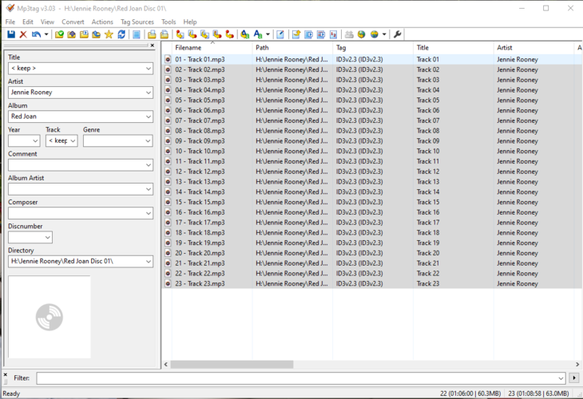Click the Paste tag icon

(x=164, y=34)
